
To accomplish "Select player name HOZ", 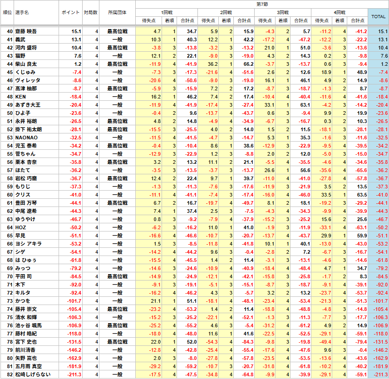I will pos(20,228).
